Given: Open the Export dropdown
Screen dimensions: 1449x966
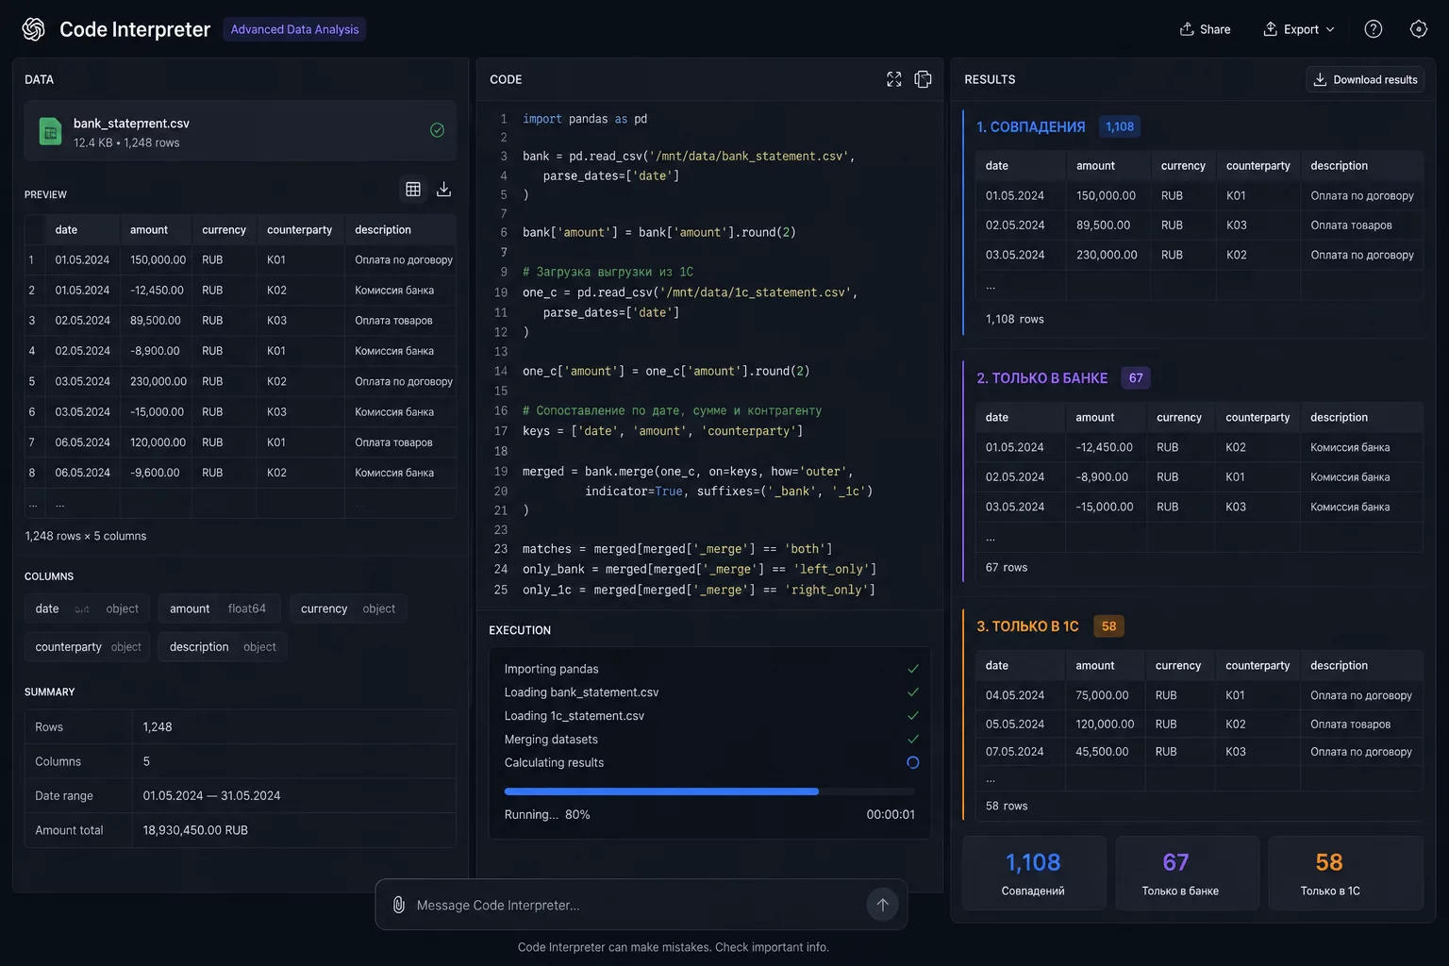Looking at the screenshot, I should (1299, 29).
